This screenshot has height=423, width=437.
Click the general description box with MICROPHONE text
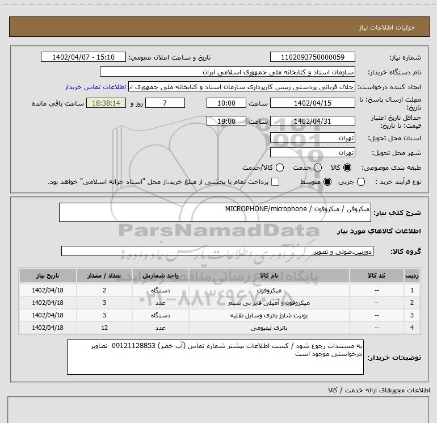tap(215, 212)
